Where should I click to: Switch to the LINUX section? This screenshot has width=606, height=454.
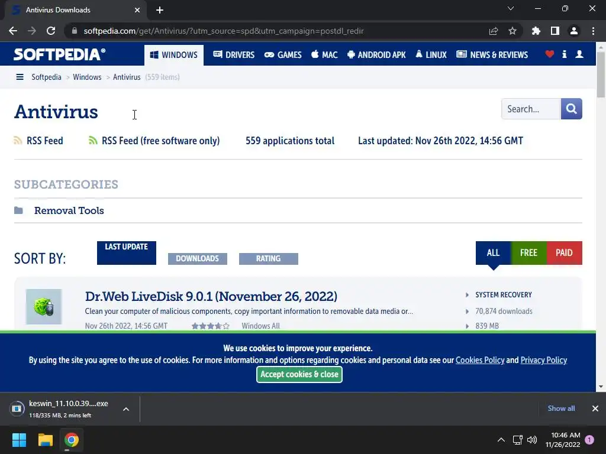coord(431,55)
